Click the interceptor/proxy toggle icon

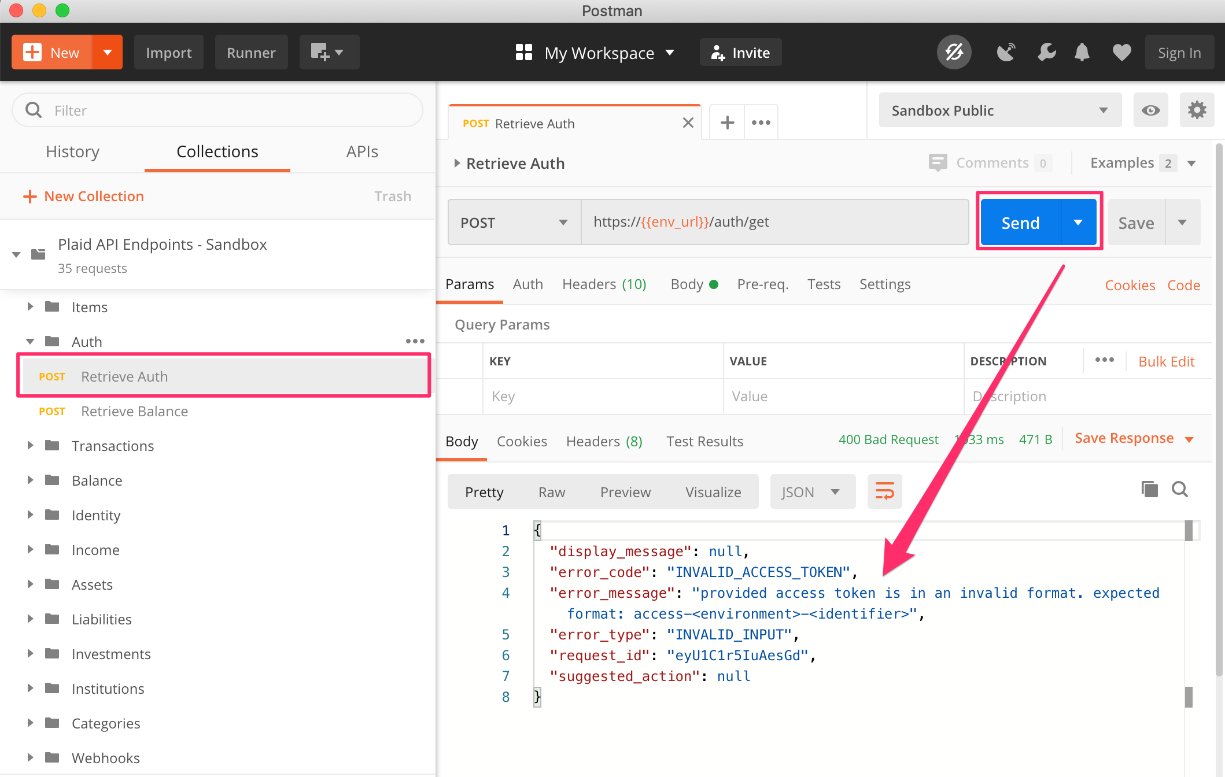click(1005, 51)
